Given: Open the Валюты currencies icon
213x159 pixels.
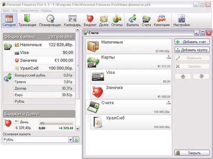Looking at the screenshot, I should tap(132, 20).
